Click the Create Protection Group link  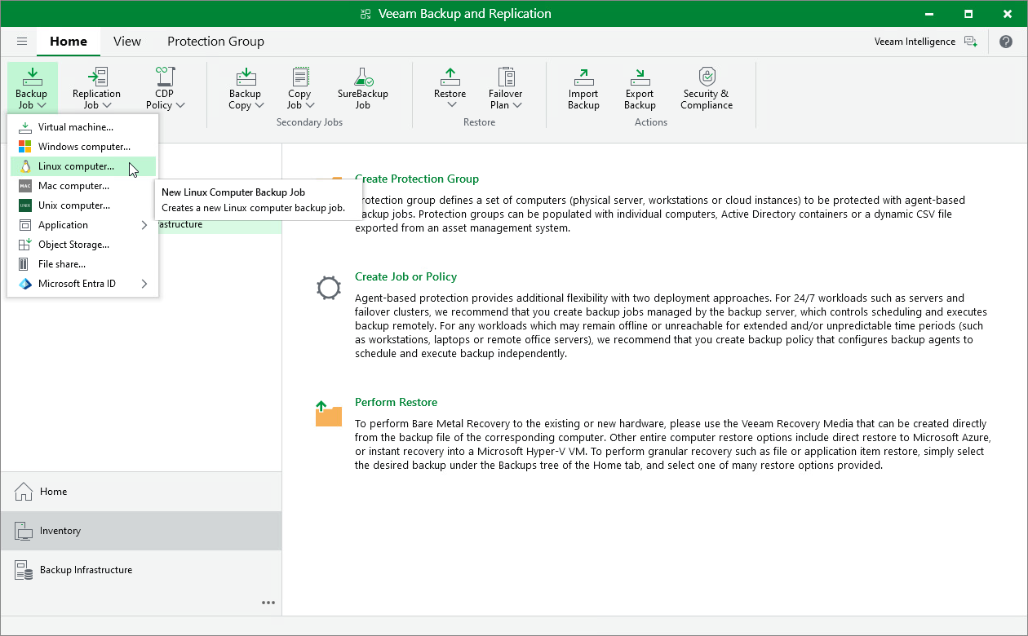(x=417, y=179)
